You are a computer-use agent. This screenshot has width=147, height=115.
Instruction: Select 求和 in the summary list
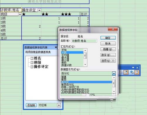(72, 50)
